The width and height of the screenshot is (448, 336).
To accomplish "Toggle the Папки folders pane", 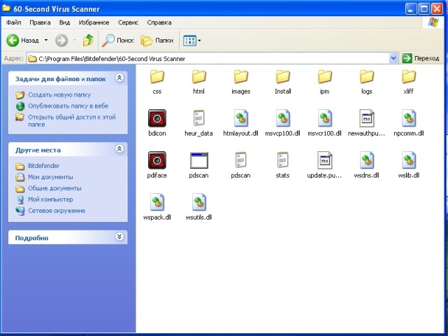I will coord(157,41).
